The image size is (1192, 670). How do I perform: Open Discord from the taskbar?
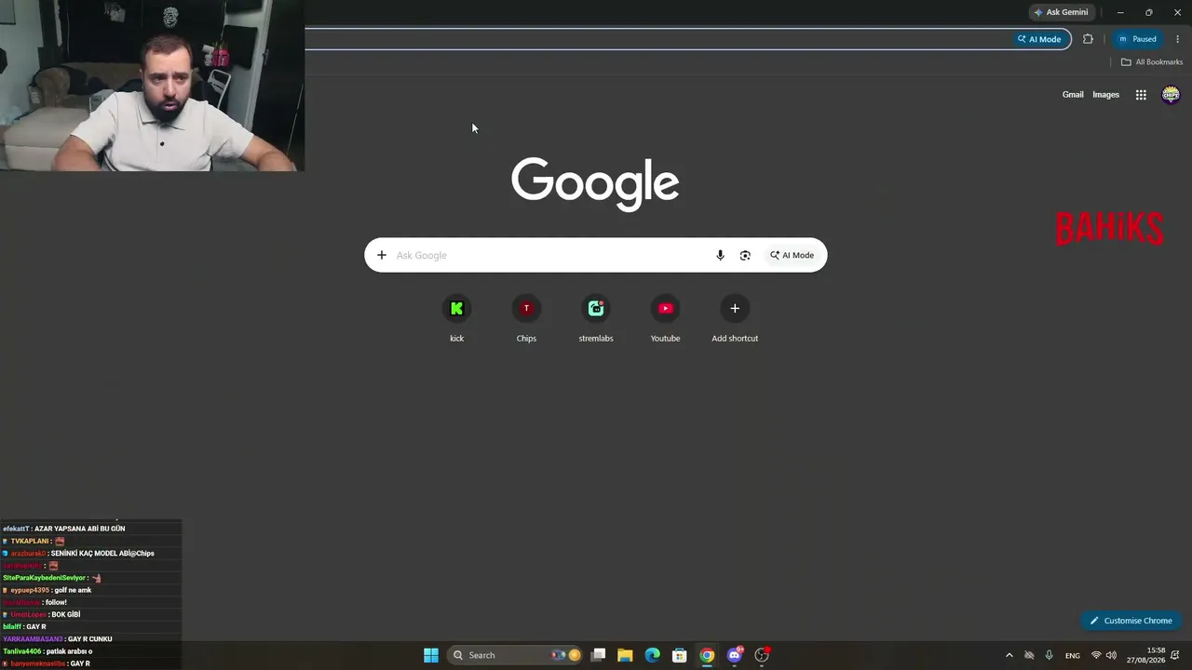[735, 655]
